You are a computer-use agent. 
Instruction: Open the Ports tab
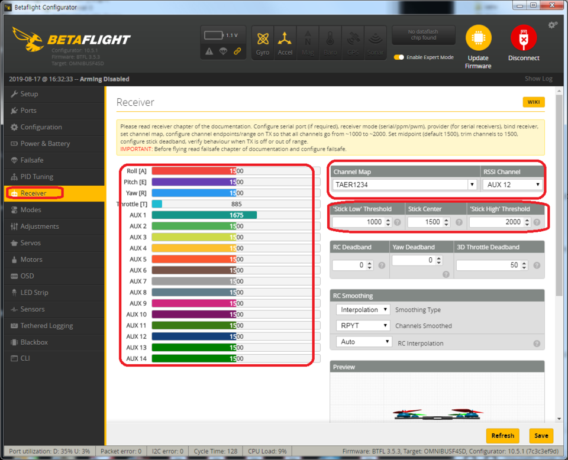point(54,111)
